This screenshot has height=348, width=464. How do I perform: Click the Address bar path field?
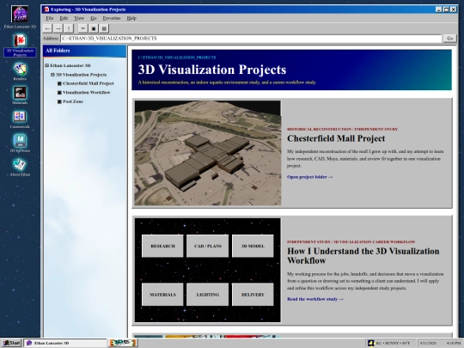[251, 39]
